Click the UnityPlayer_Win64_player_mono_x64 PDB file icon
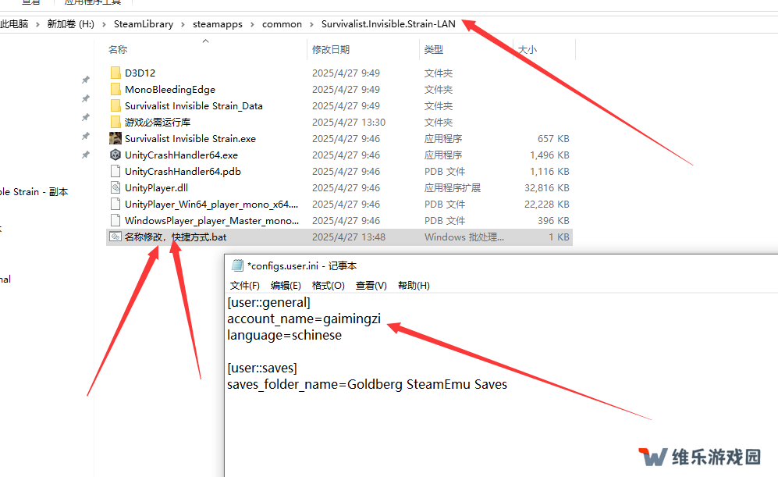The image size is (778, 477). pos(115,204)
